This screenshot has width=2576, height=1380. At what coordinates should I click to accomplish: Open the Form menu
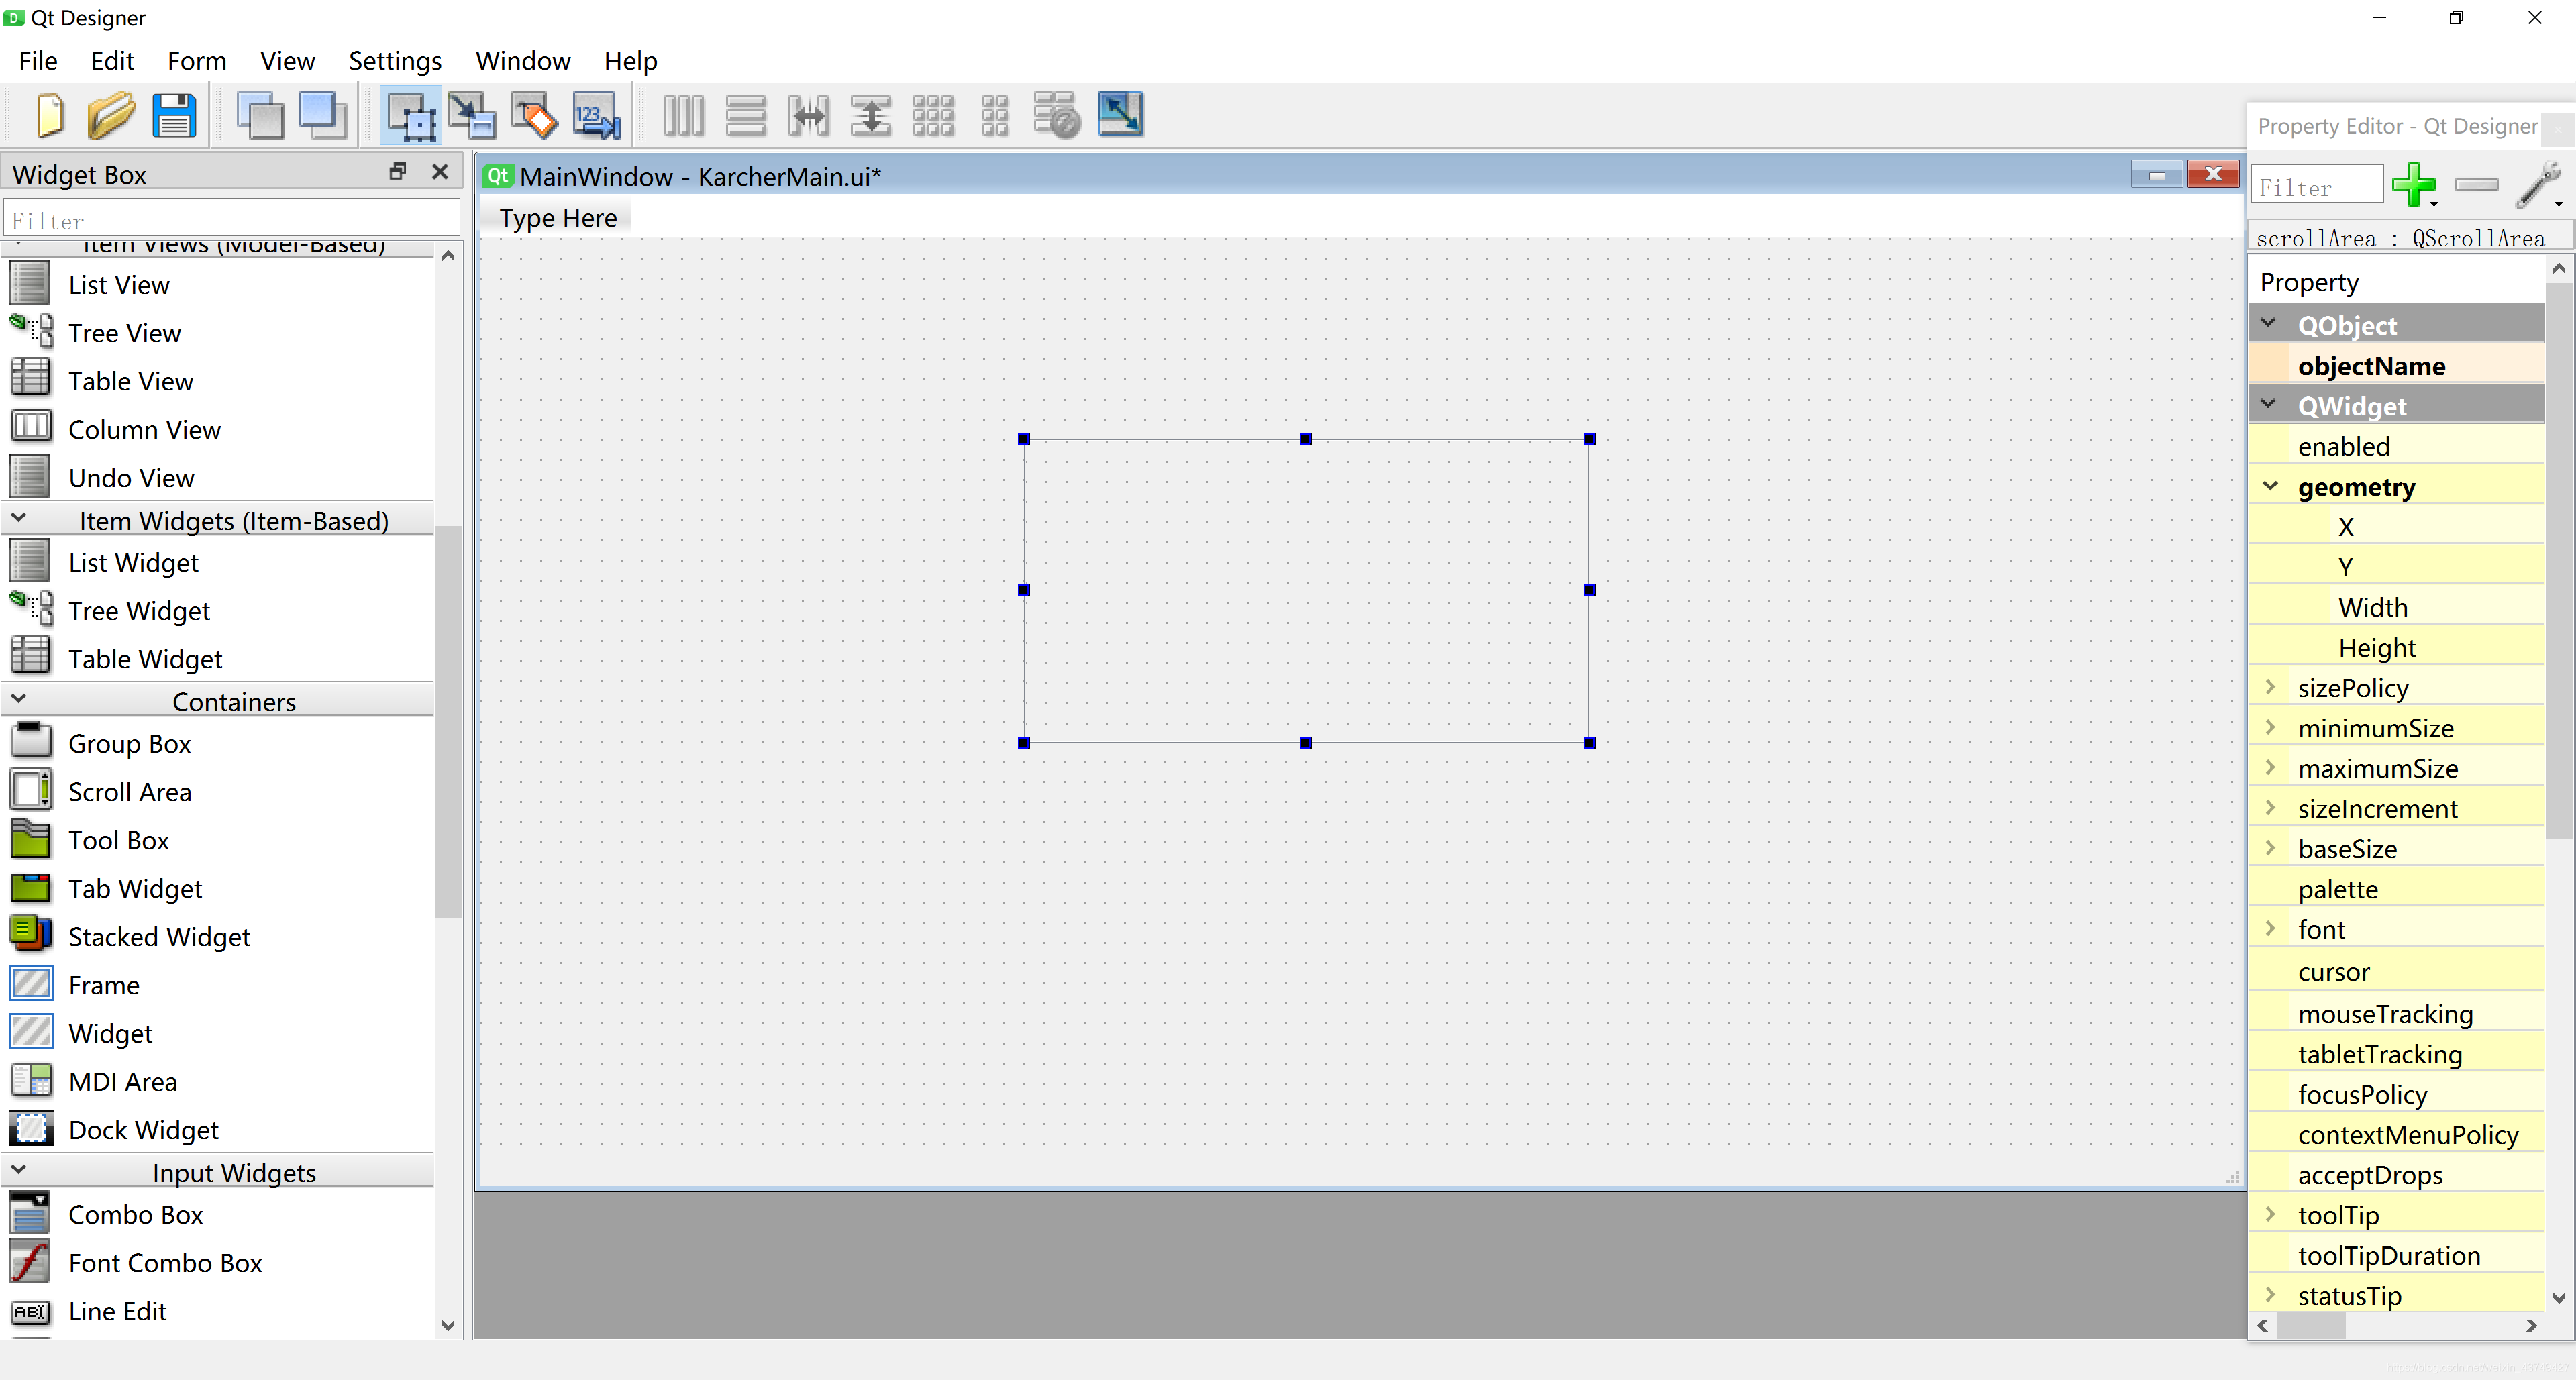[196, 61]
